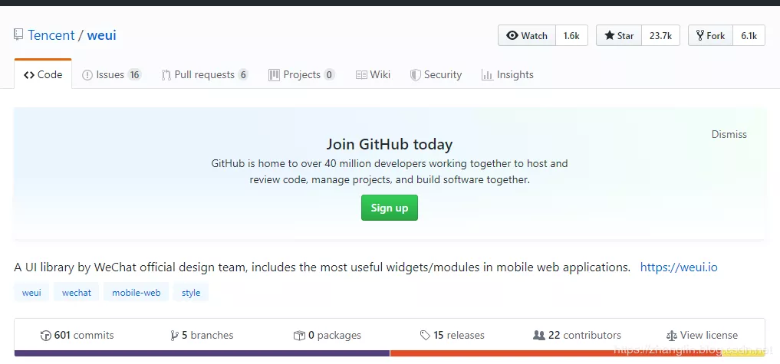This screenshot has height=364, width=780.
Task: Click the purple segment of language bar
Action: (x=202, y=353)
